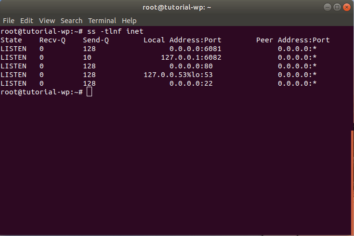
Task: Open the Terminal menu
Action: 102,21
